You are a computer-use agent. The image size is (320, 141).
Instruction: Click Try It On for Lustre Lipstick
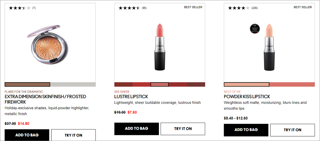pyautogui.click(x=183, y=129)
